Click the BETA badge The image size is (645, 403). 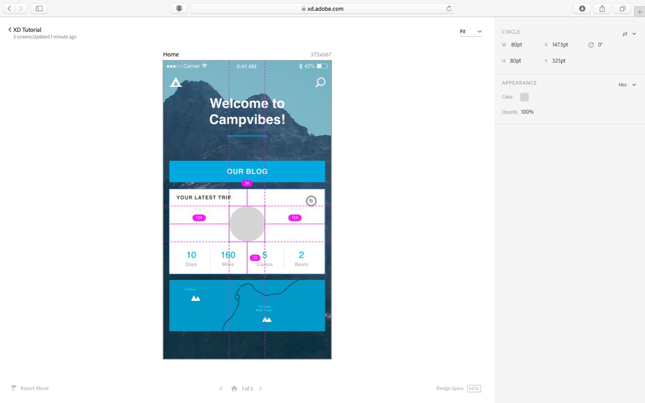coord(474,388)
